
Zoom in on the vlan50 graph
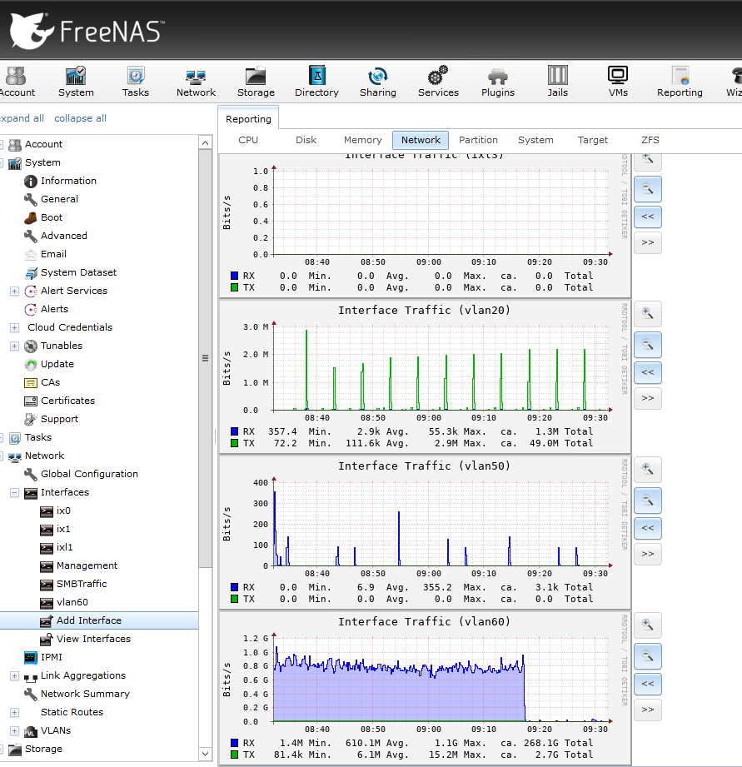pos(648,470)
